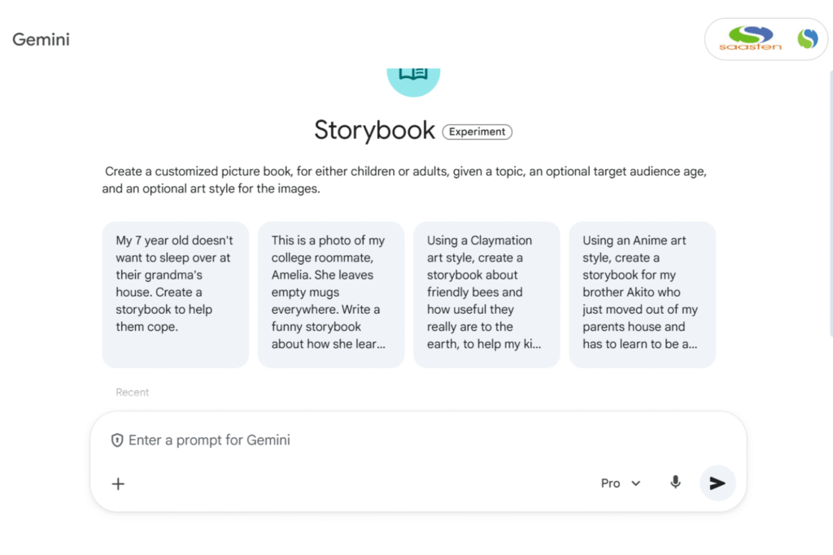This screenshot has width=833, height=555.
Task: Send the prompt using the arrow icon
Action: 717,483
